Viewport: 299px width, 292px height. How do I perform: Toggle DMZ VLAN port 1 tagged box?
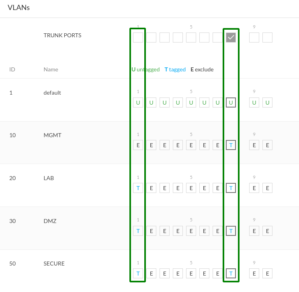click(138, 231)
